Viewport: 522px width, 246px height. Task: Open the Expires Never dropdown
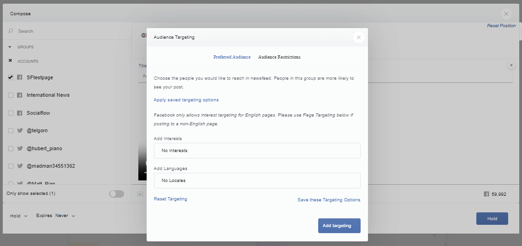(x=56, y=216)
